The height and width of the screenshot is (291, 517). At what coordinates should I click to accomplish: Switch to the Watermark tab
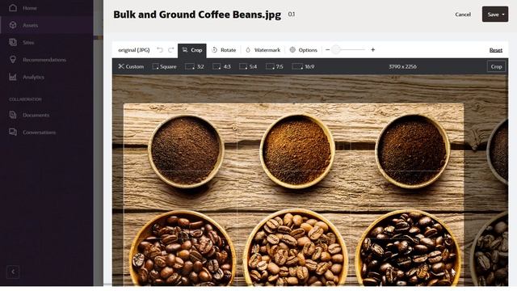click(263, 50)
